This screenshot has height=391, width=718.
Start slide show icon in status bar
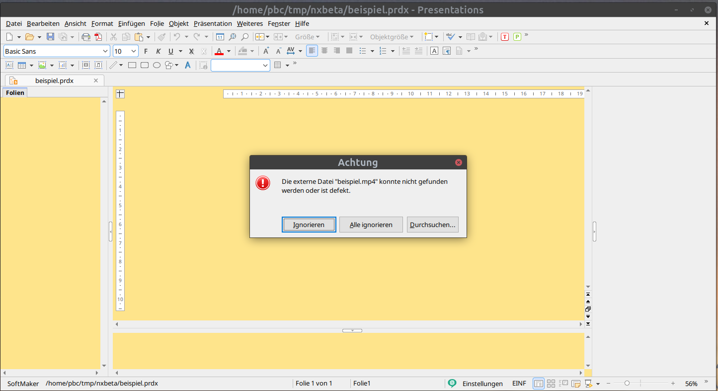(589, 384)
